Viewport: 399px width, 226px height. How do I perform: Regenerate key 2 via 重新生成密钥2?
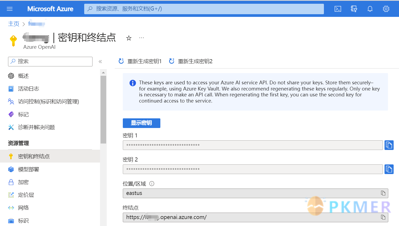(x=191, y=61)
